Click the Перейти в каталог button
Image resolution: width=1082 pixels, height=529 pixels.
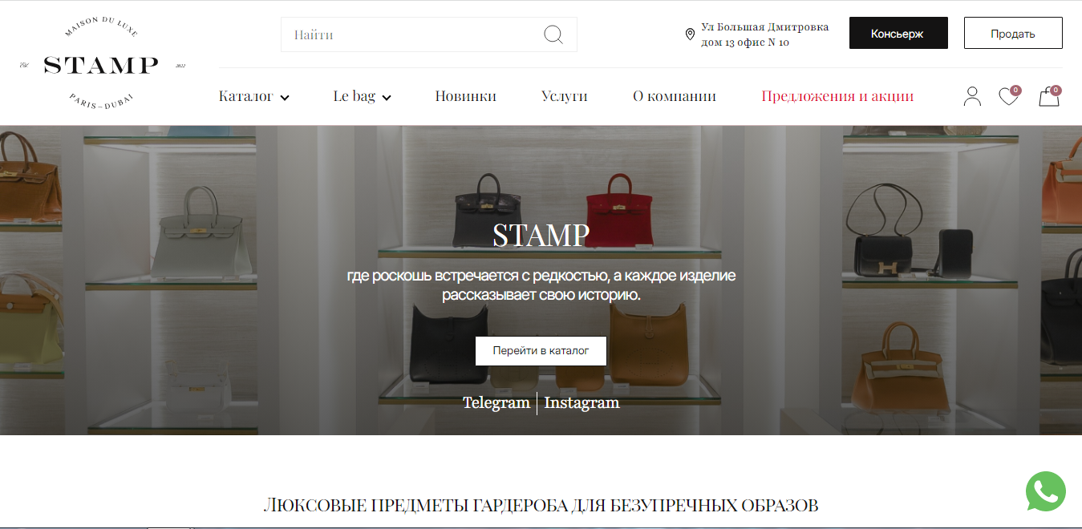541,351
